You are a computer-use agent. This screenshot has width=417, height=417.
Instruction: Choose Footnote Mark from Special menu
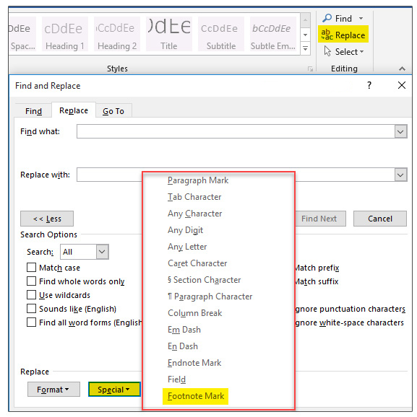196,396
